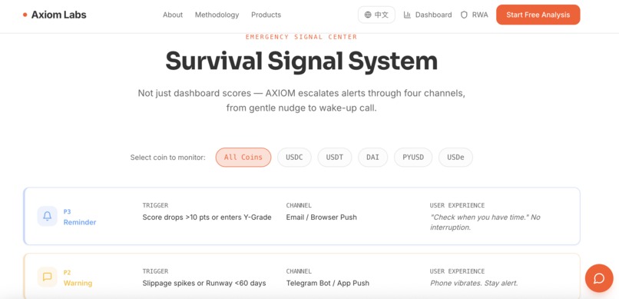Select the USDT coin filter
Viewport: 619px width, 299px height.
335,158
